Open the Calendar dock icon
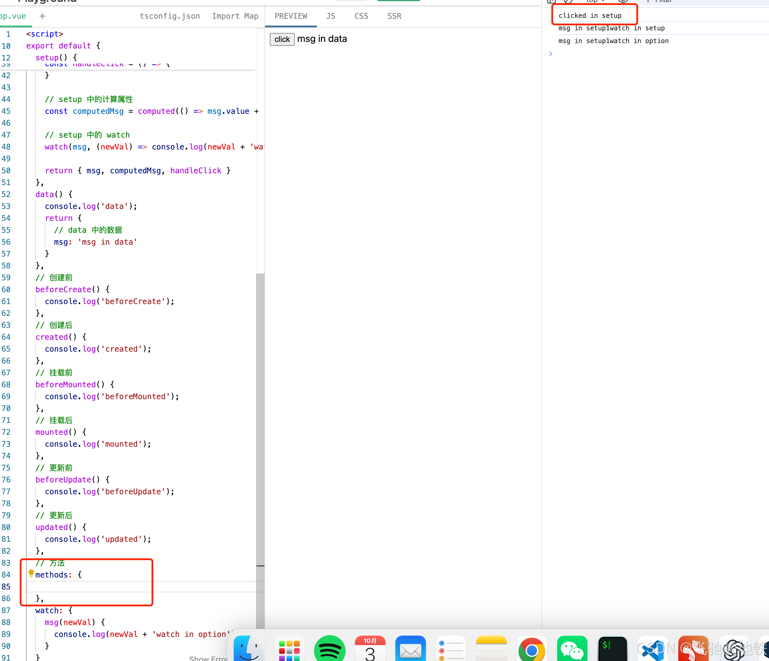Image resolution: width=769 pixels, height=661 pixels. [x=370, y=649]
